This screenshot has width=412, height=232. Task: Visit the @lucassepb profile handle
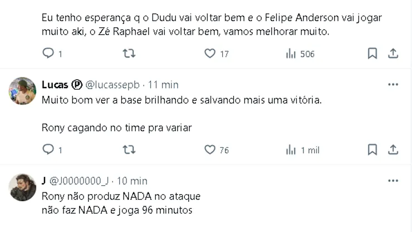(x=113, y=85)
